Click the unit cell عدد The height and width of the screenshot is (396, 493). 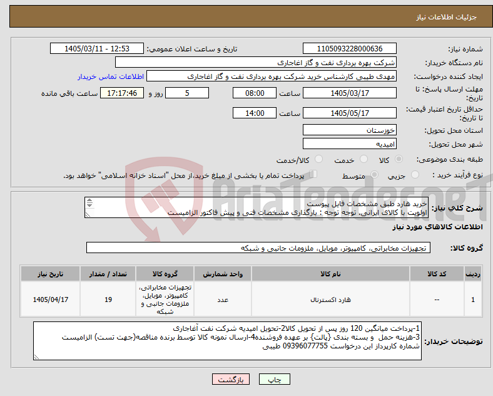coord(223,300)
